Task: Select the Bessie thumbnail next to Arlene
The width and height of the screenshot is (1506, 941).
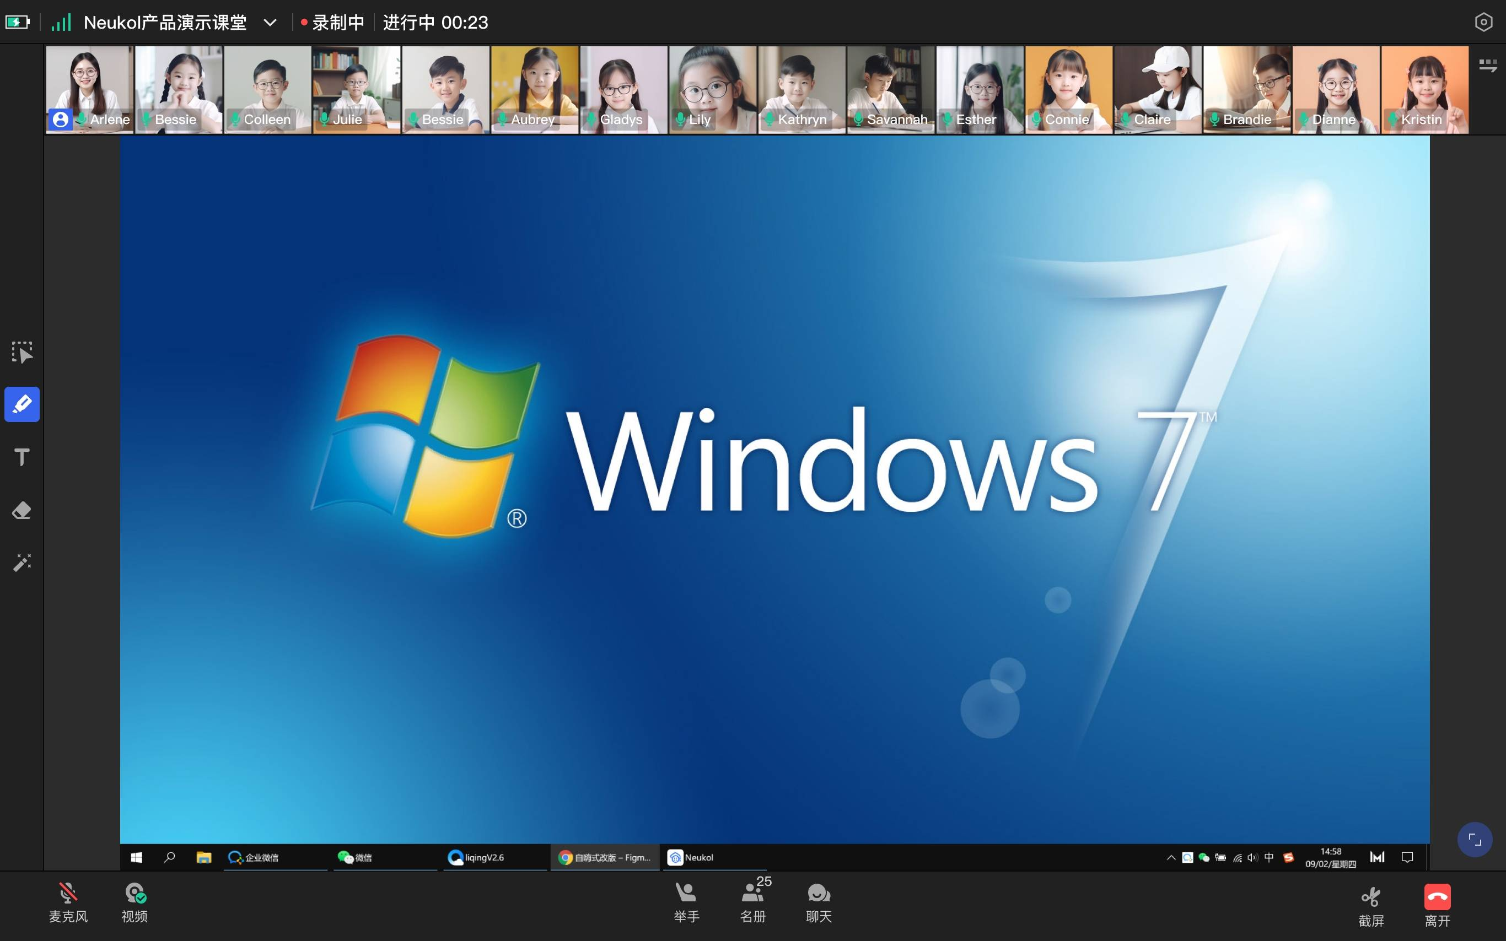Action: (x=179, y=90)
